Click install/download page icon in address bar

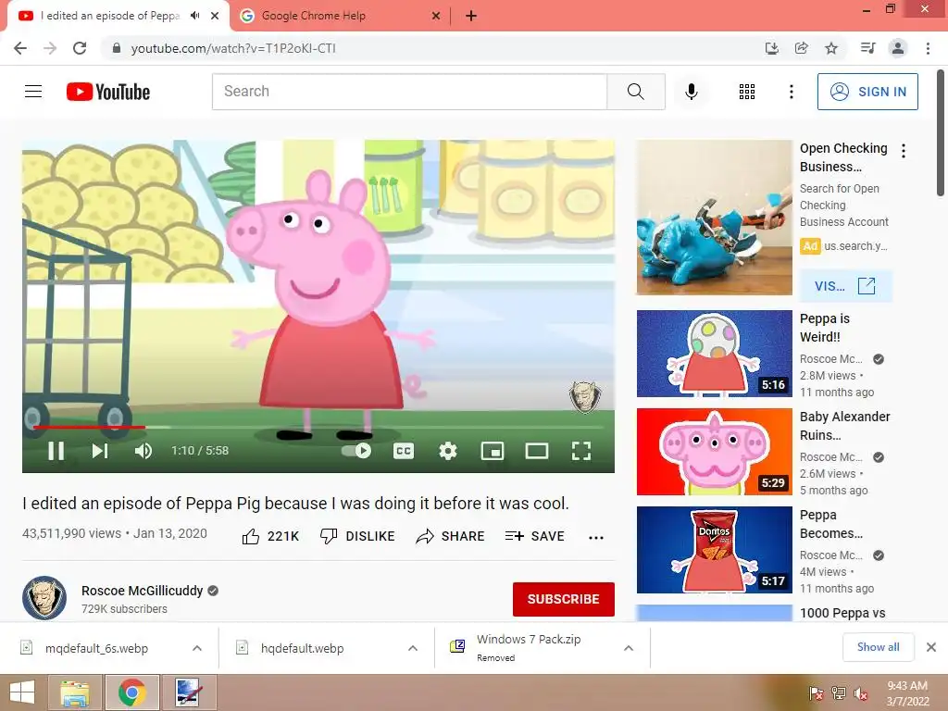point(771,48)
